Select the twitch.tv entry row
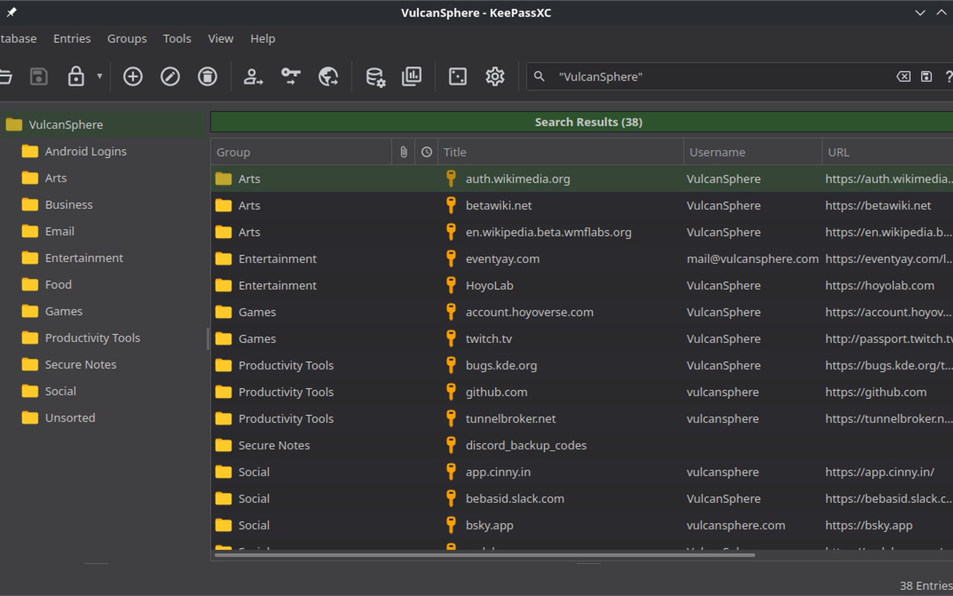This screenshot has width=953, height=596. click(582, 339)
